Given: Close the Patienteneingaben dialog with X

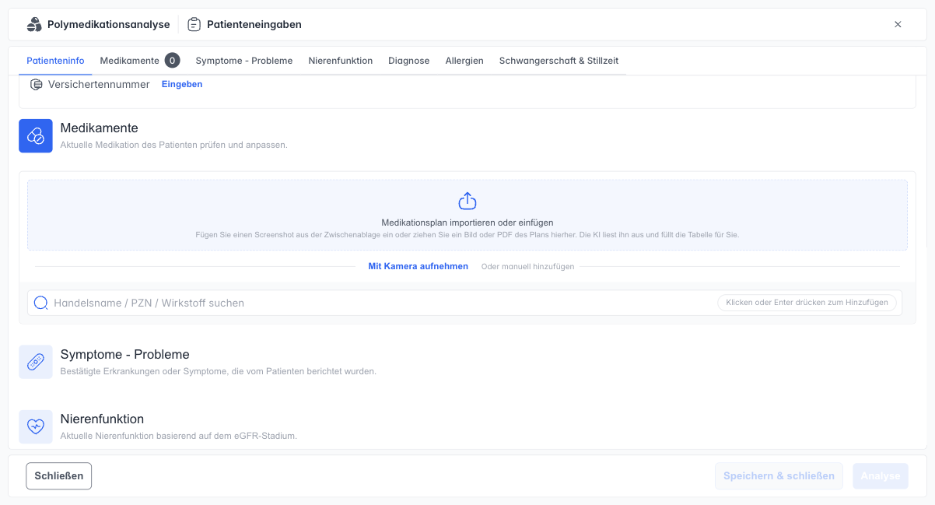Looking at the screenshot, I should click(898, 24).
